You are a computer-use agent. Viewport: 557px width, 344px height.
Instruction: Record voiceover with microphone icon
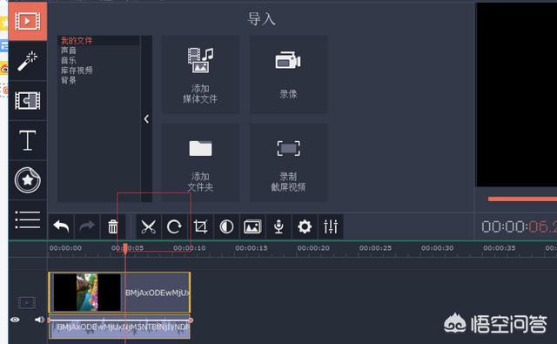click(278, 226)
